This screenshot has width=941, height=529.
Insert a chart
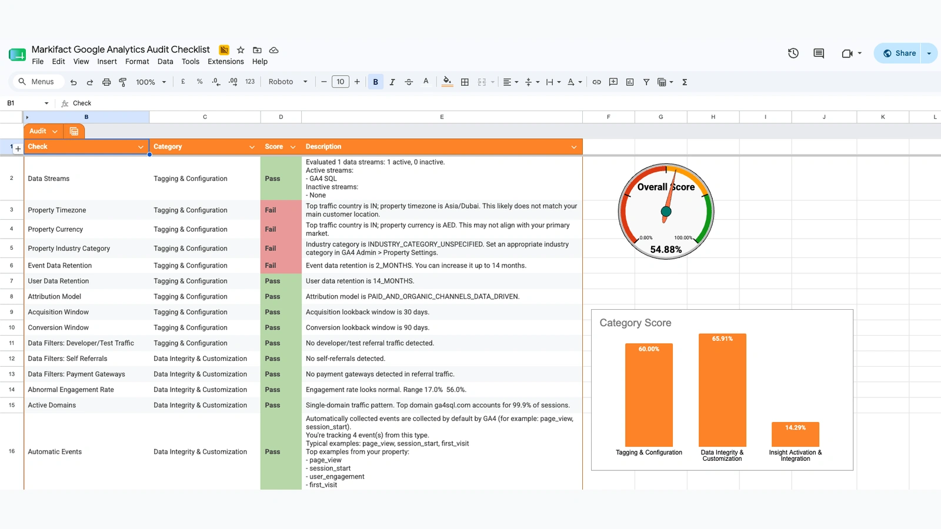tap(630, 82)
